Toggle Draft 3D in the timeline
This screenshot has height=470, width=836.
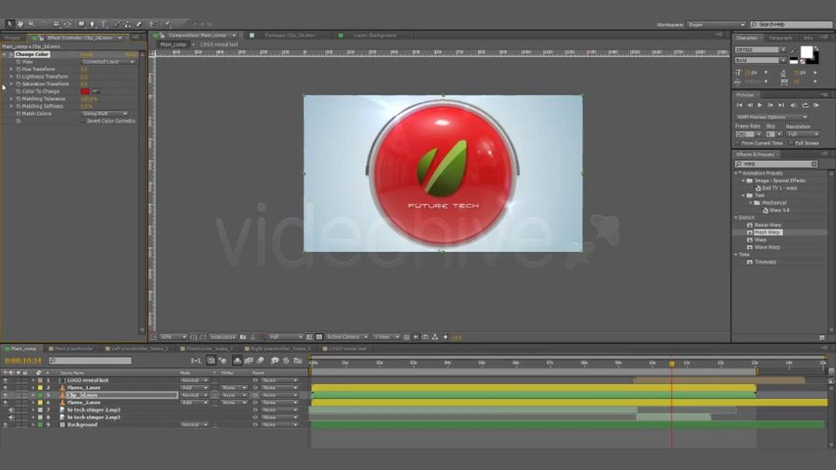point(222,360)
